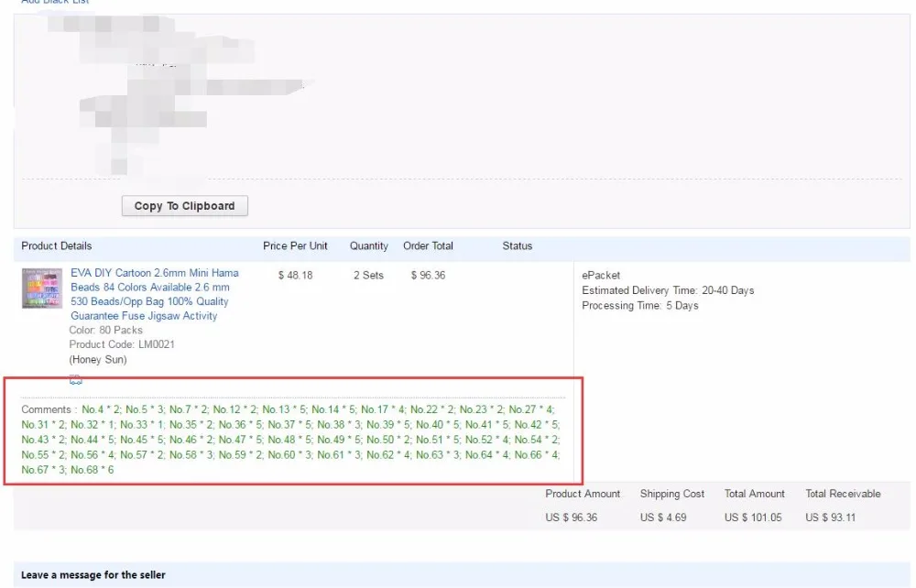This screenshot has width=916, height=588.
Task: Click the small blue delivery truck icon
Action: click(75, 379)
